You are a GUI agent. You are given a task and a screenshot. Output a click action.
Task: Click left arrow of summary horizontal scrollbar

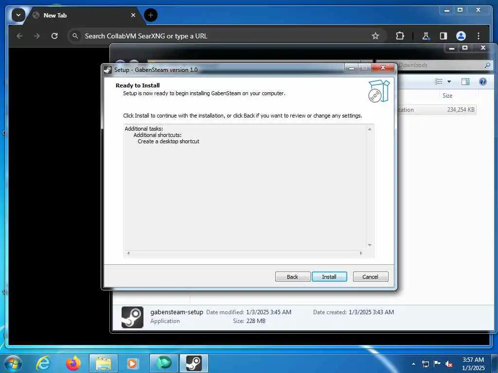coord(128,253)
